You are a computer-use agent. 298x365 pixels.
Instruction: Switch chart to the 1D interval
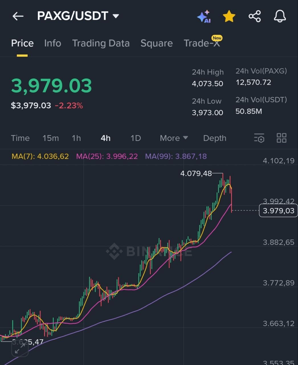pos(136,138)
